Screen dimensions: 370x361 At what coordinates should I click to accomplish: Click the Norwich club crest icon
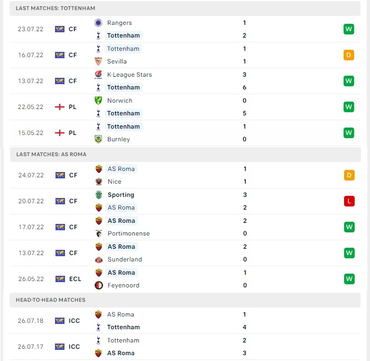pos(98,101)
